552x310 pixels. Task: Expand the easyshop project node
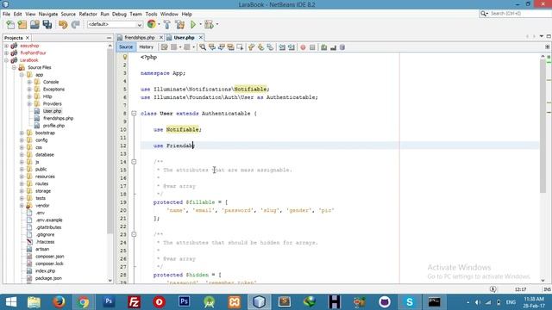click(6, 46)
